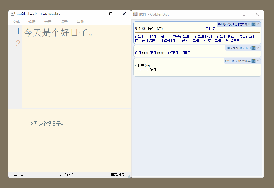Click the 同义词词林2020 dictionary icon
Viewport: 274px width, 188px height.
[x=254, y=48]
